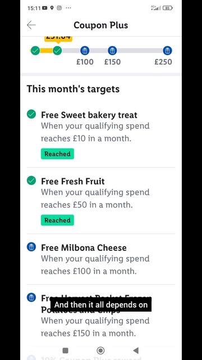The image size is (202, 360).
Task: Tap Instagram notification icon in status bar
Action: tap(59, 8)
